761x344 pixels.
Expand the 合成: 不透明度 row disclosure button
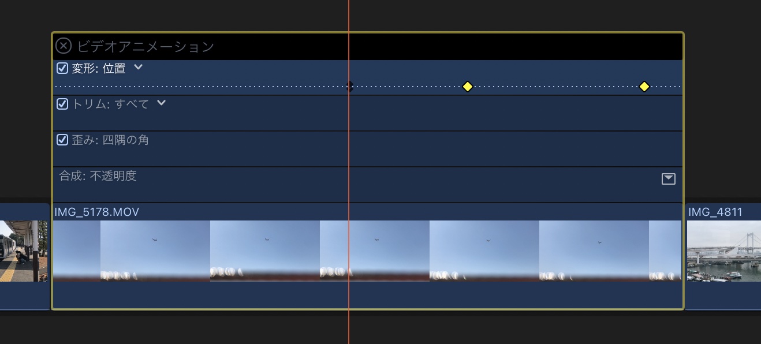pyautogui.click(x=668, y=179)
